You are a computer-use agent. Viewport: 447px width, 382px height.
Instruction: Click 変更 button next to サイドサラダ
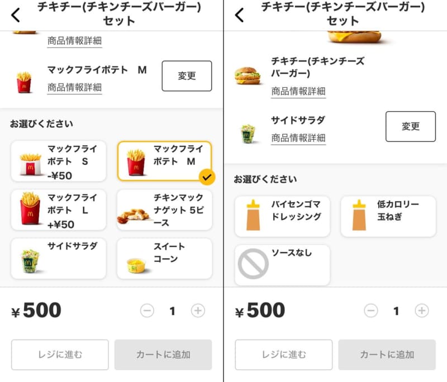tap(411, 126)
